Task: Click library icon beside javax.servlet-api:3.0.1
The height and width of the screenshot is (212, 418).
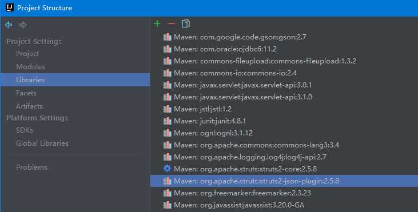Action: point(167,85)
